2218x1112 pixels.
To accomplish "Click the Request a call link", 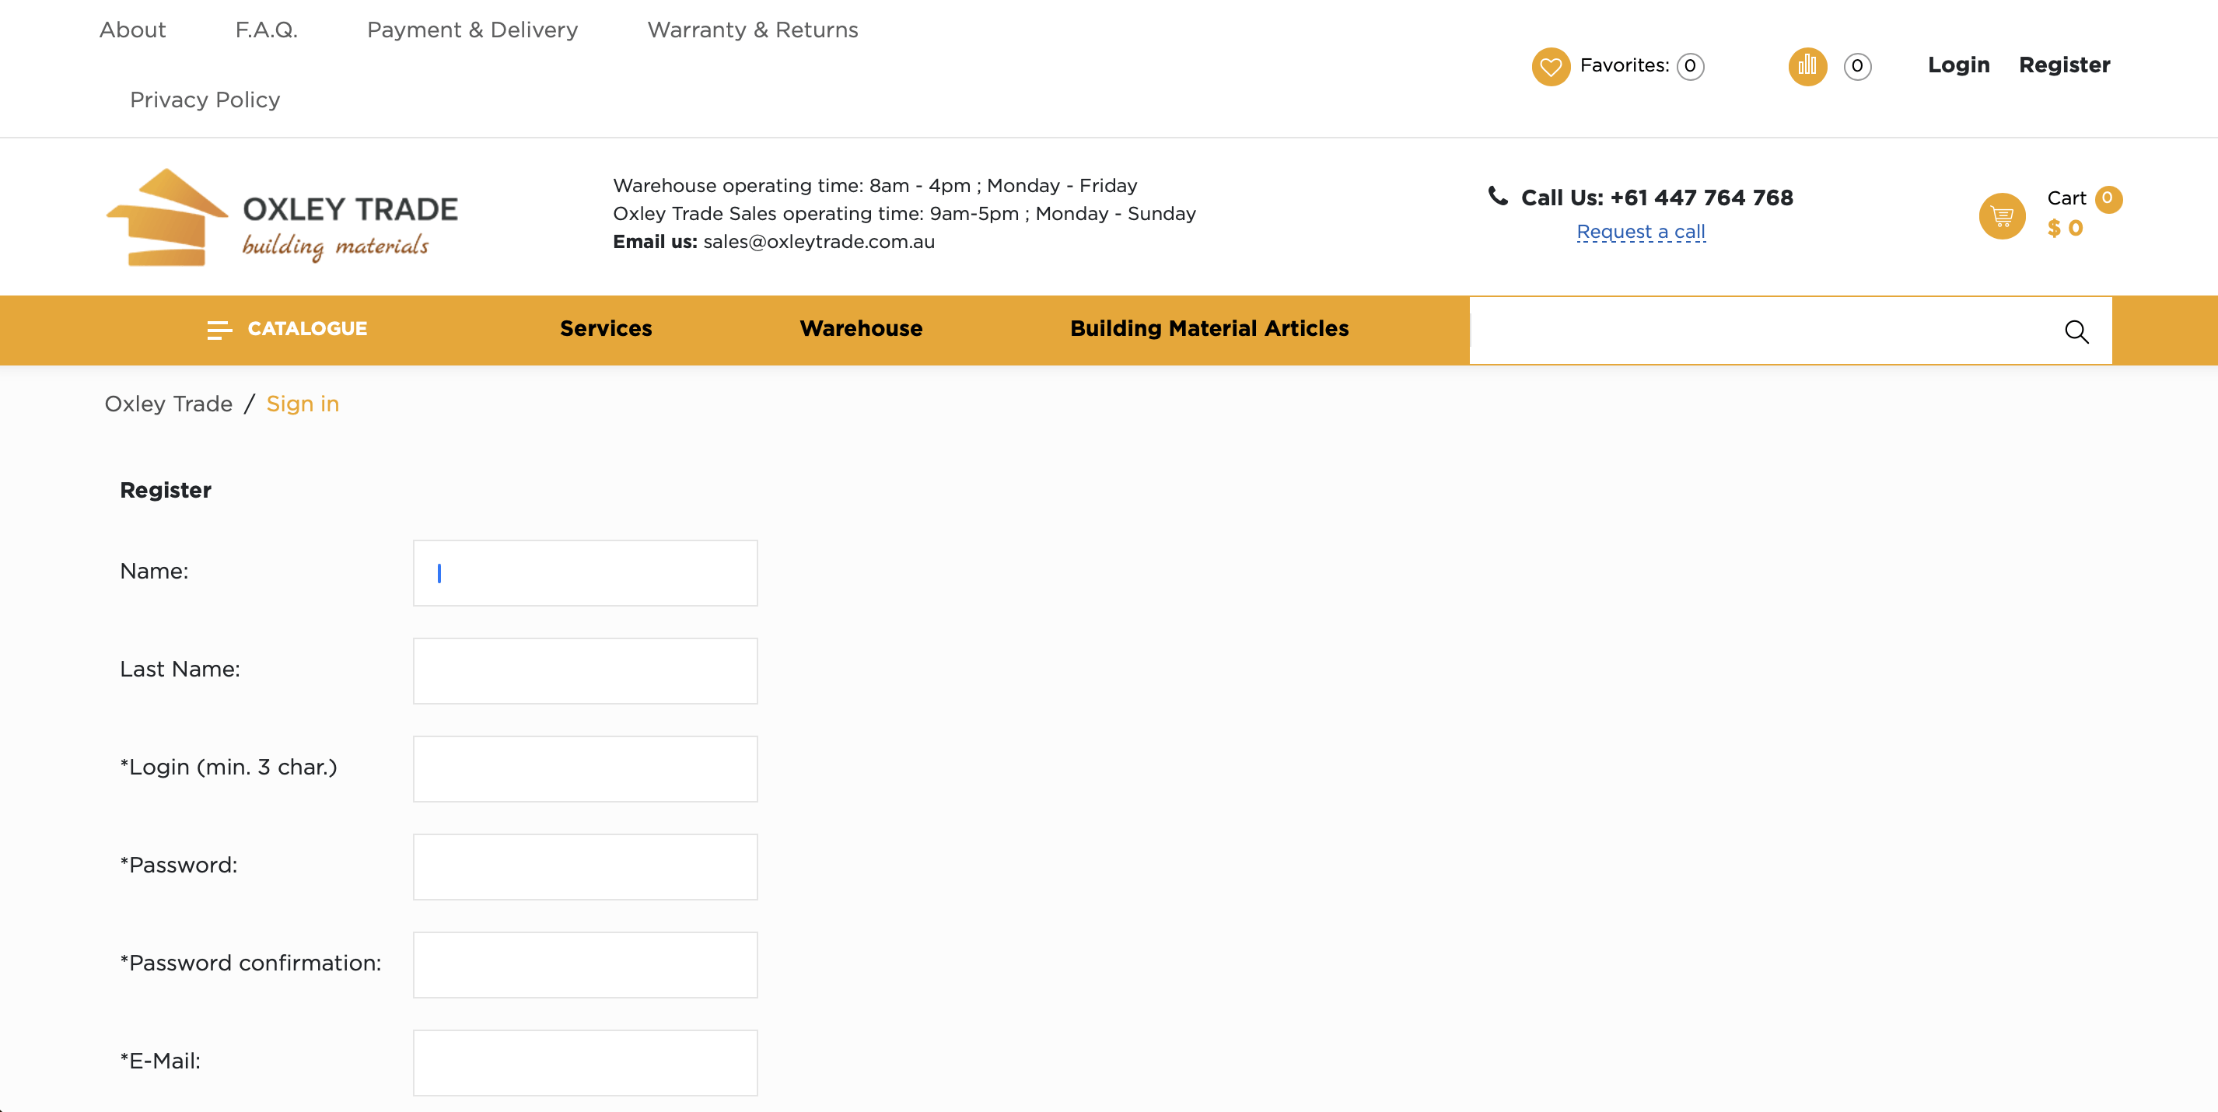I will click(x=1640, y=232).
